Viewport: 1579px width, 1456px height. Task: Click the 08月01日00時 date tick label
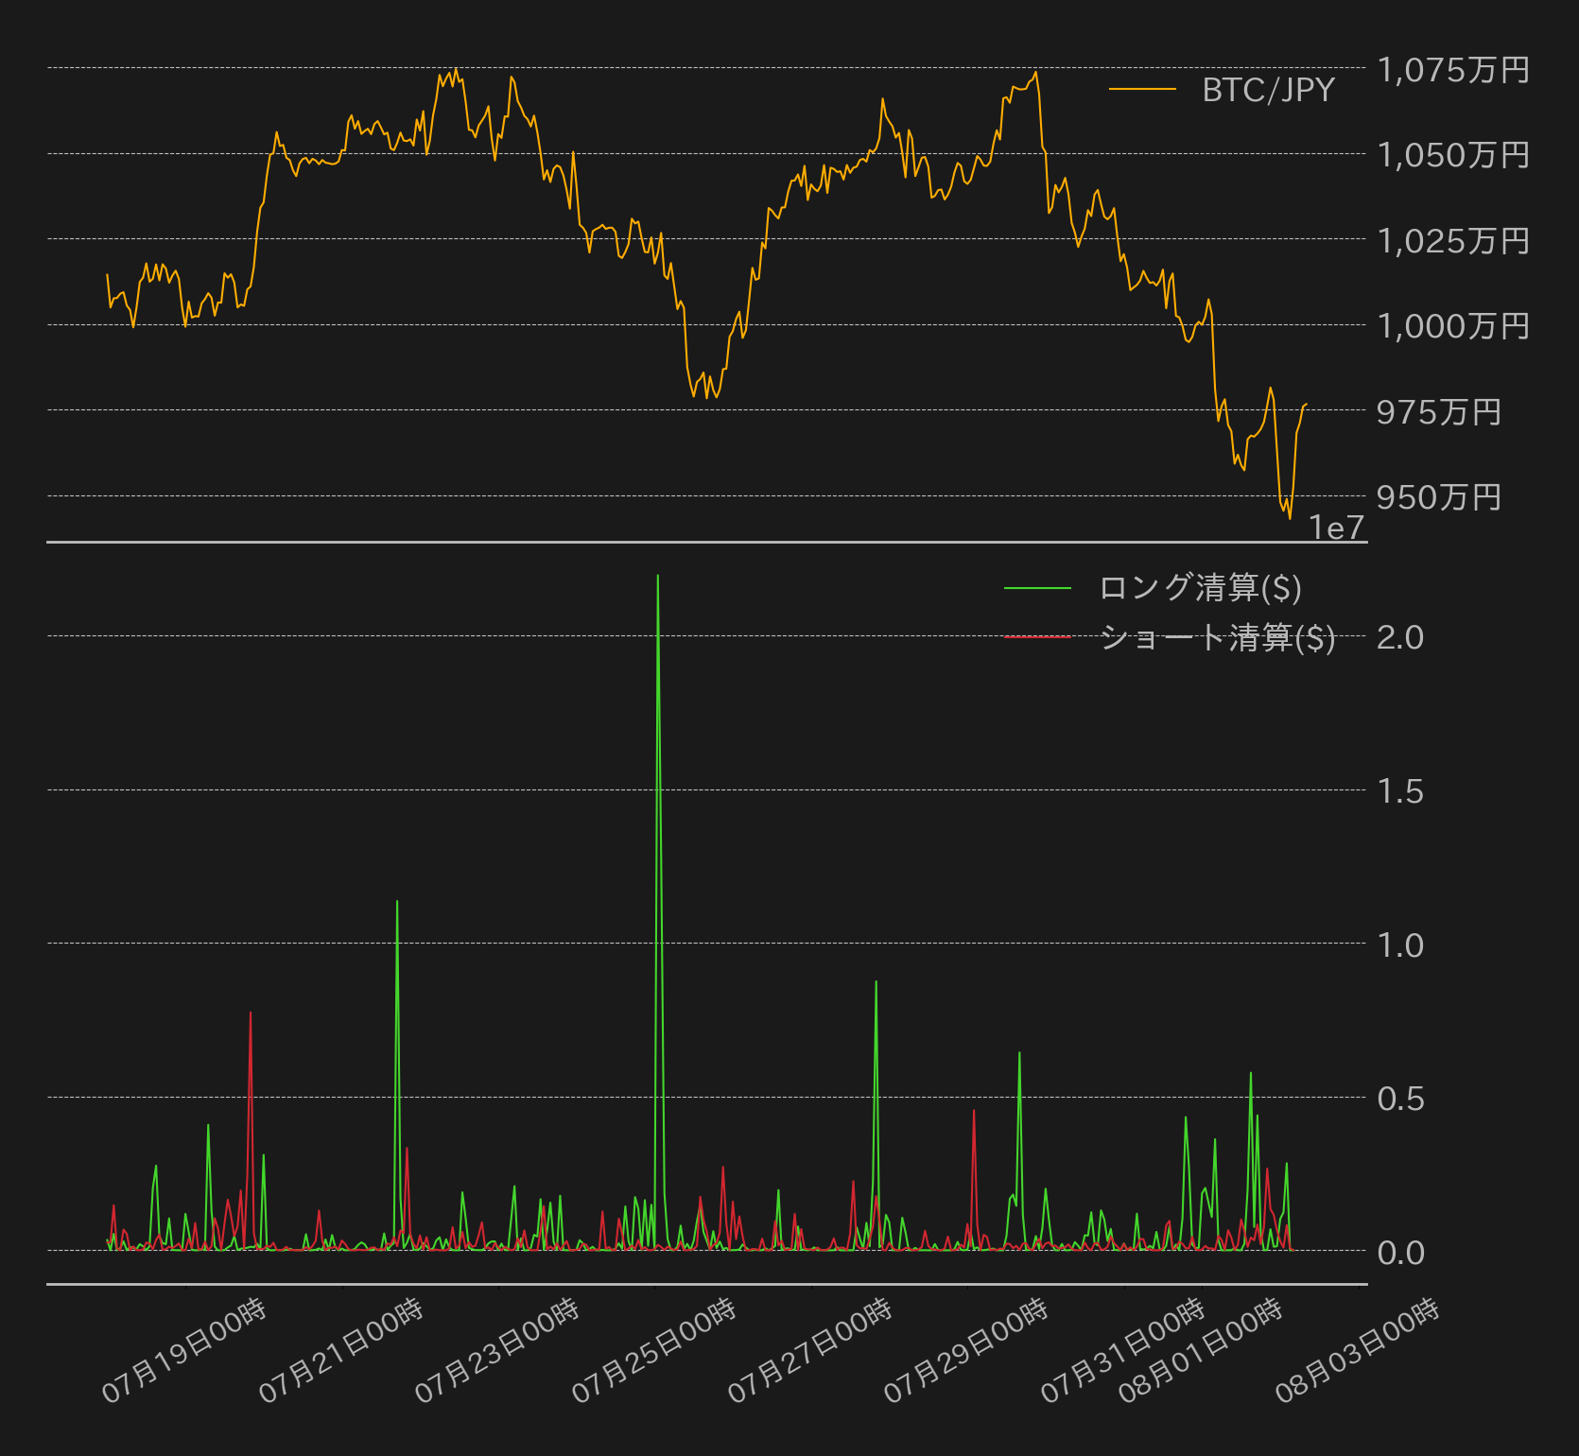1201,1350
